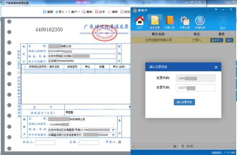Minimize the 票易开 window
This screenshot has width=237, height=155.
pos(223,10)
